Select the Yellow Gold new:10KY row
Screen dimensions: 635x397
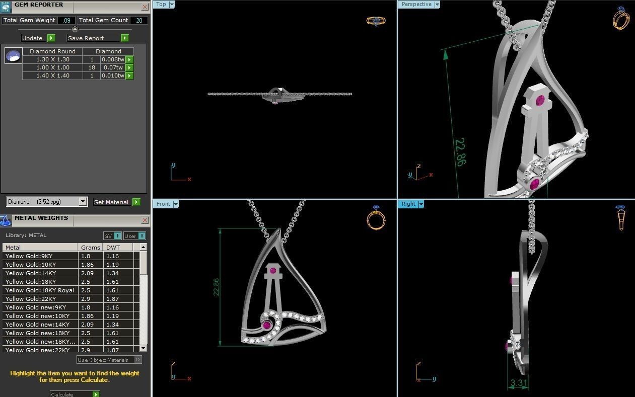click(x=71, y=316)
